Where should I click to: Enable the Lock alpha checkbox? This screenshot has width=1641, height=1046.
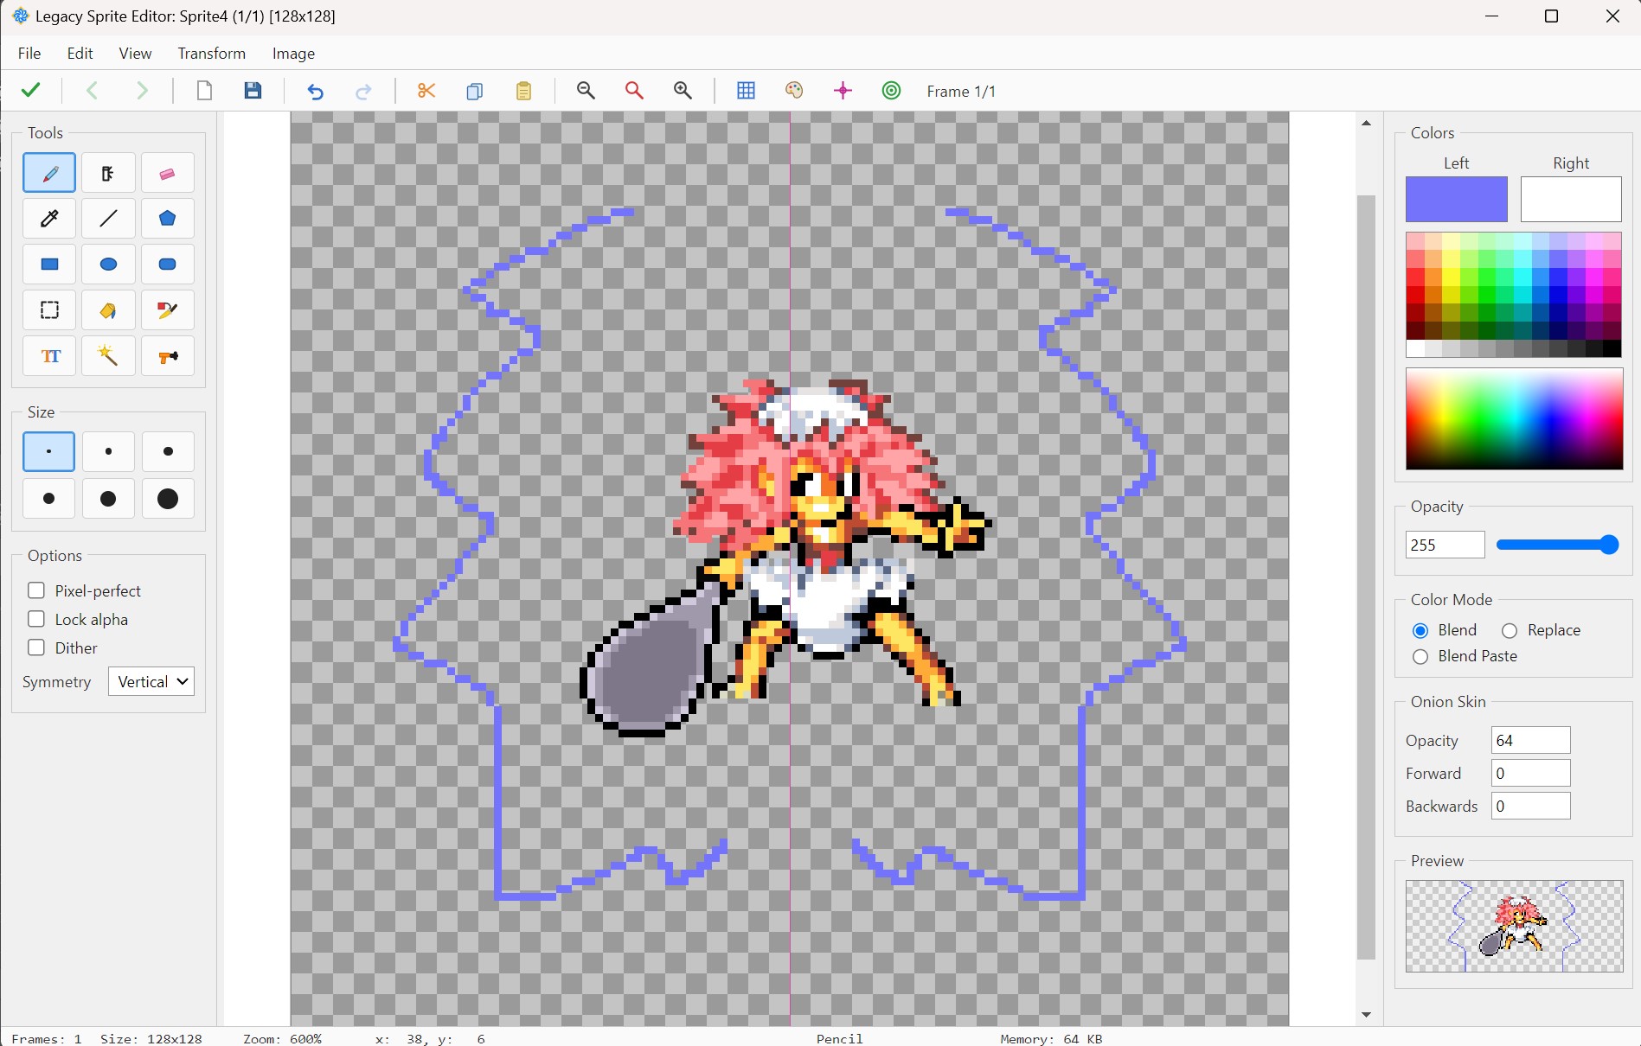coord(36,619)
